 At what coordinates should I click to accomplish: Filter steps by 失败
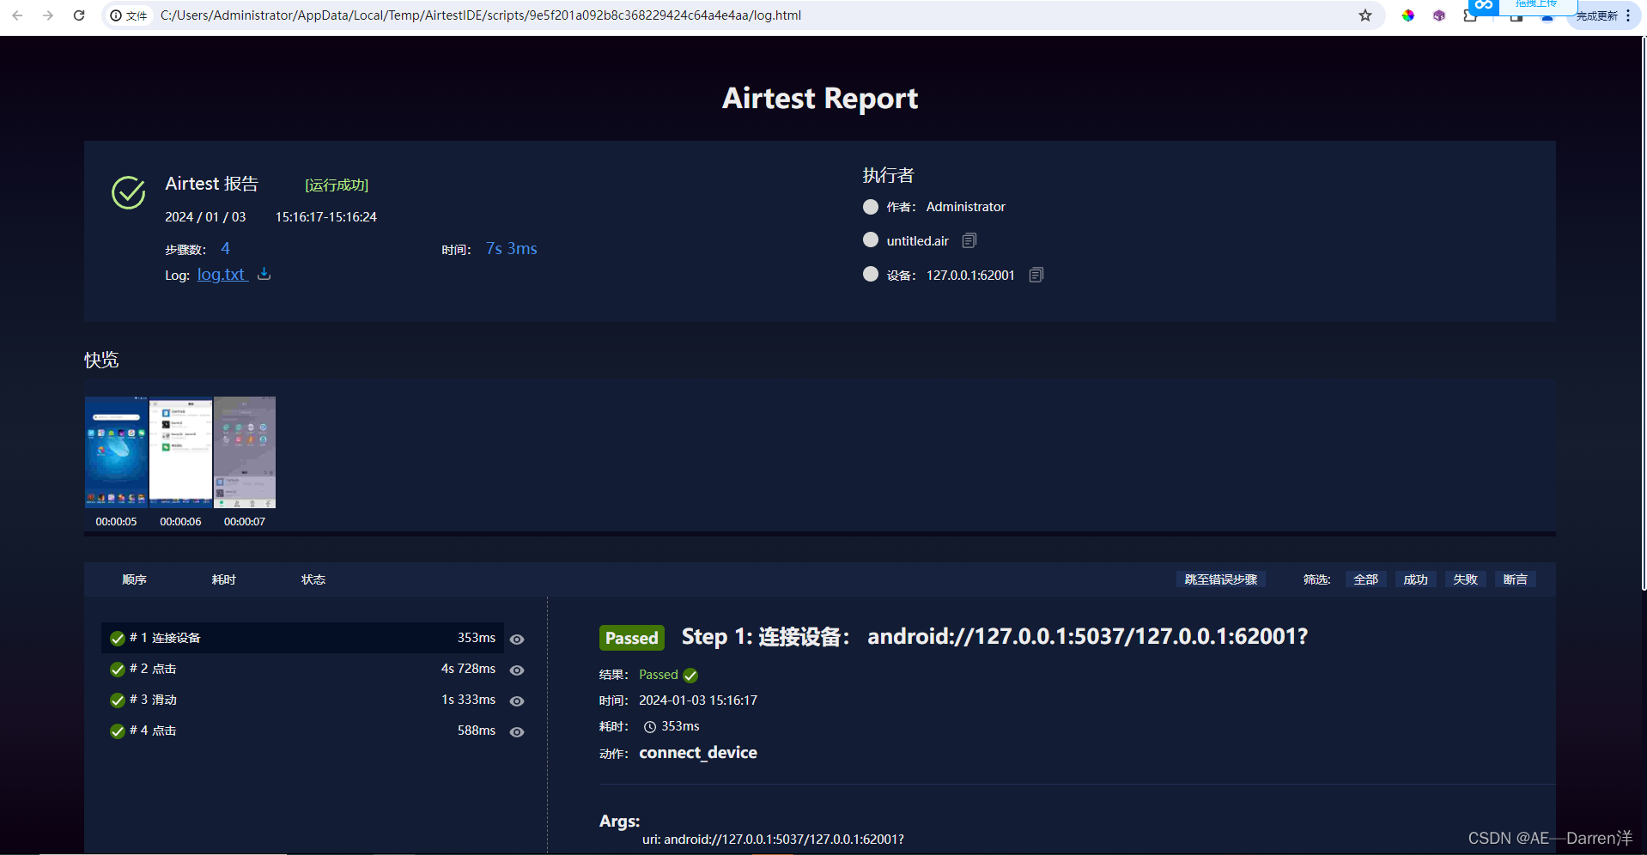pos(1465,579)
